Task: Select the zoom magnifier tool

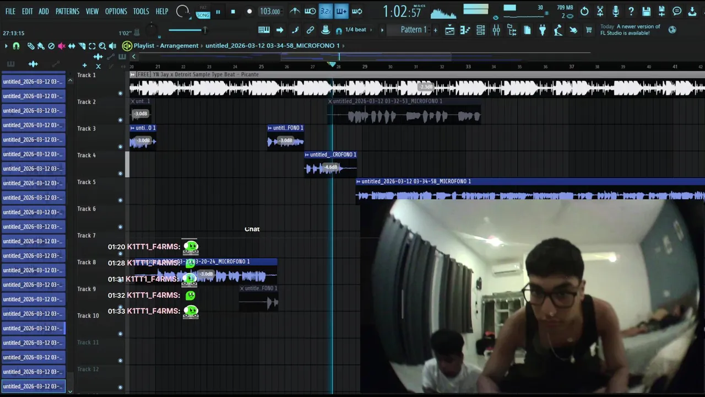Action: [x=102, y=46]
